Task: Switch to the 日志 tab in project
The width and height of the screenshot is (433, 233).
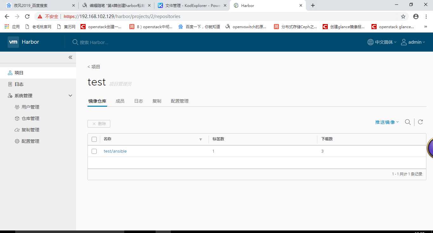Action: (139, 101)
